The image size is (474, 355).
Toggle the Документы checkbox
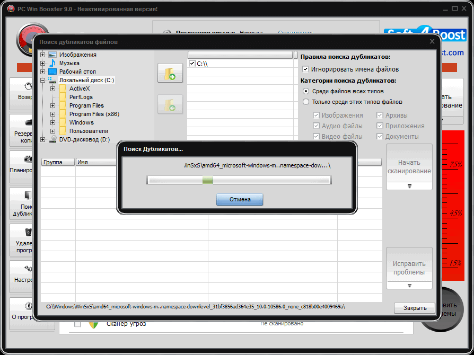click(x=380, y=136)
